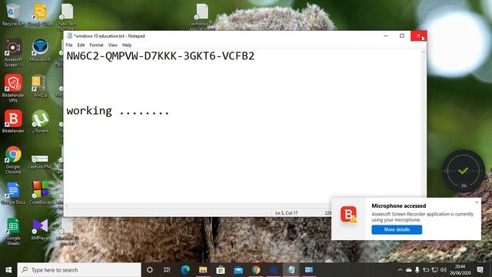
Task: Open Task View on the taskbar
Action: (x=167, y=270)
